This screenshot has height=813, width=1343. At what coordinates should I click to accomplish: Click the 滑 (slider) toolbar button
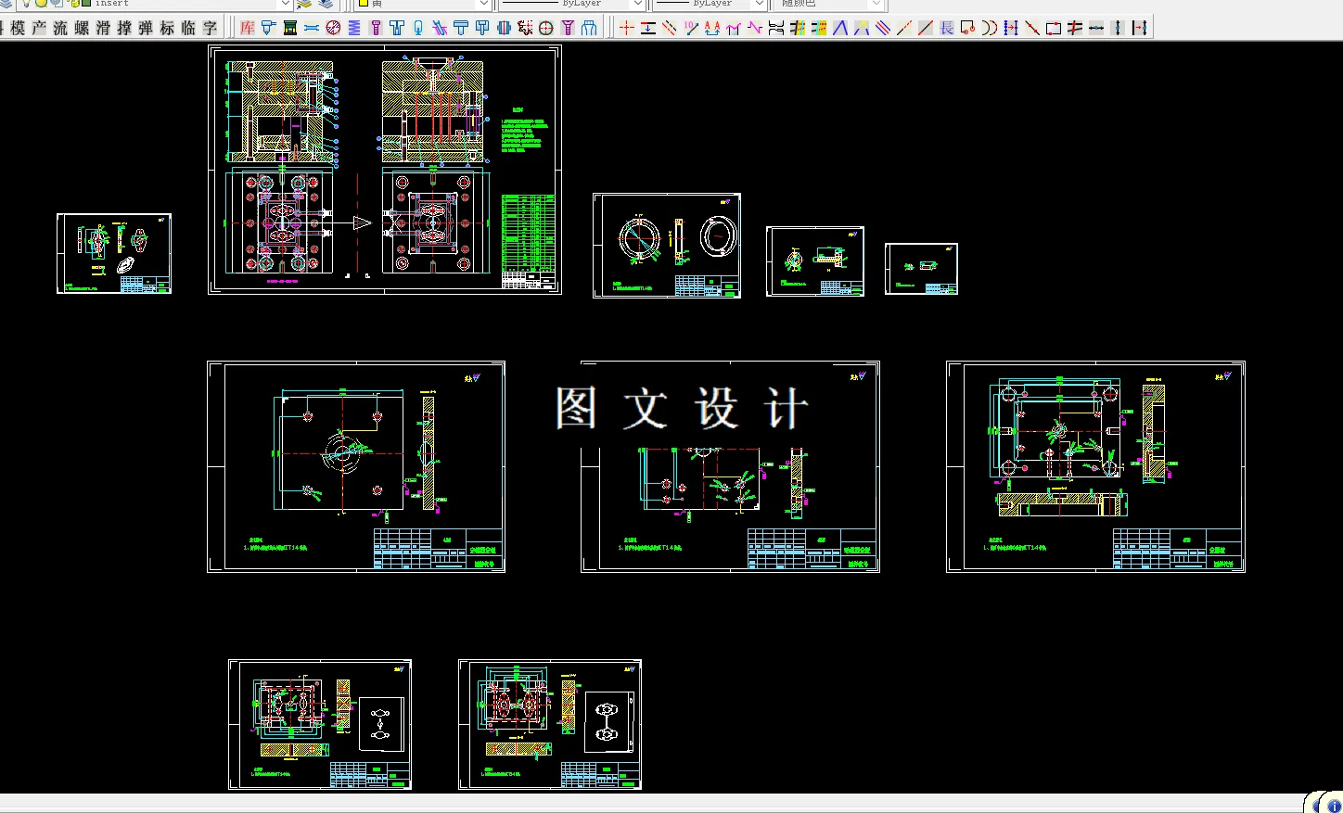click(103, 28)
